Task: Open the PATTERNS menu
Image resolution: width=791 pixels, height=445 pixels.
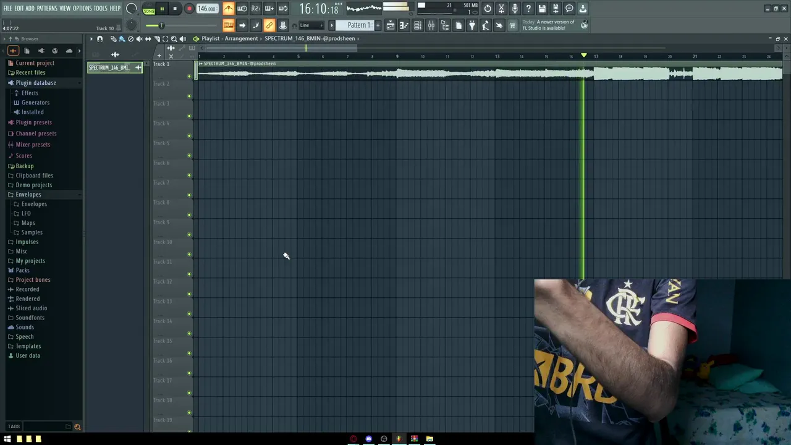Action: pyautogui.click(x=47, y=8)
